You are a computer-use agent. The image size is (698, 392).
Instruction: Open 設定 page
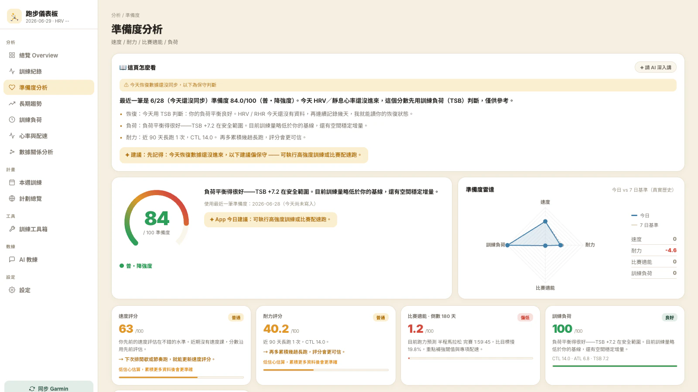point(49,290)
